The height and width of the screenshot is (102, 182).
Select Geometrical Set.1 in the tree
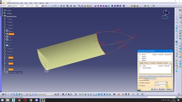(11, 16)
